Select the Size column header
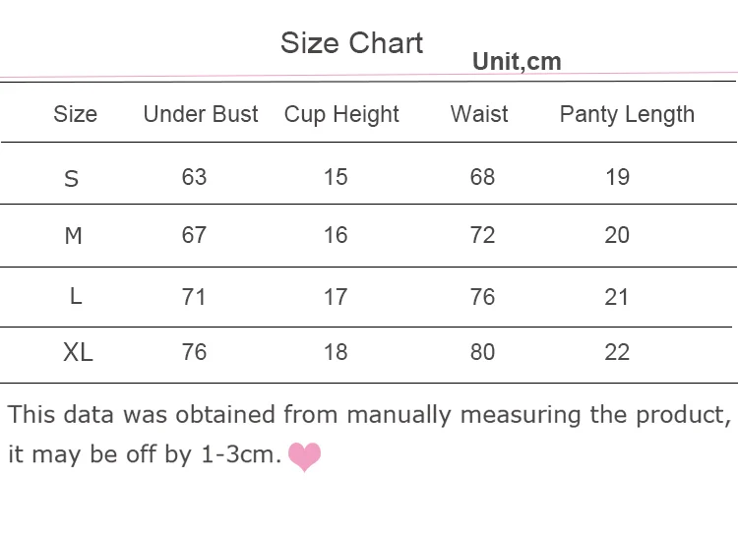Viewport: 738px width, 537px height. click(75, 114)
